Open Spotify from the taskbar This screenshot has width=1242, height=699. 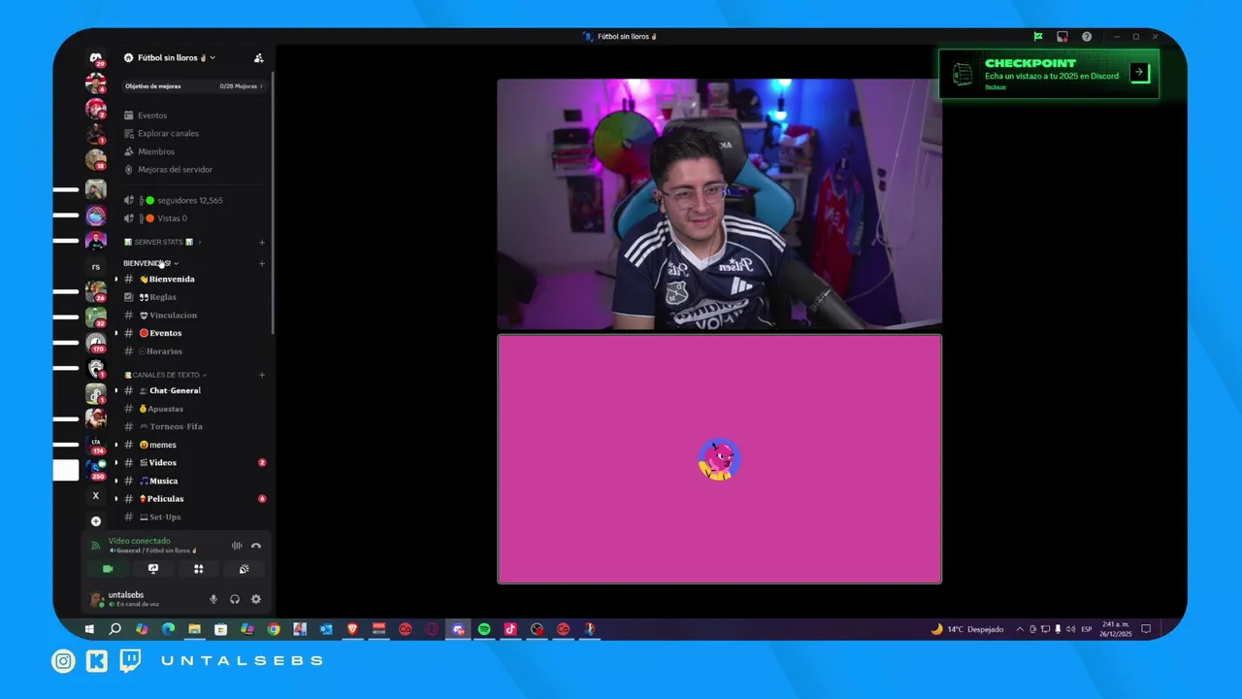point(484,629)
